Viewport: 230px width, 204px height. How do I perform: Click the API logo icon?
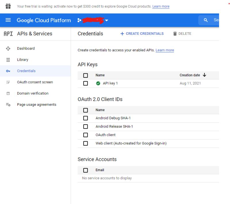coord(8,34)
